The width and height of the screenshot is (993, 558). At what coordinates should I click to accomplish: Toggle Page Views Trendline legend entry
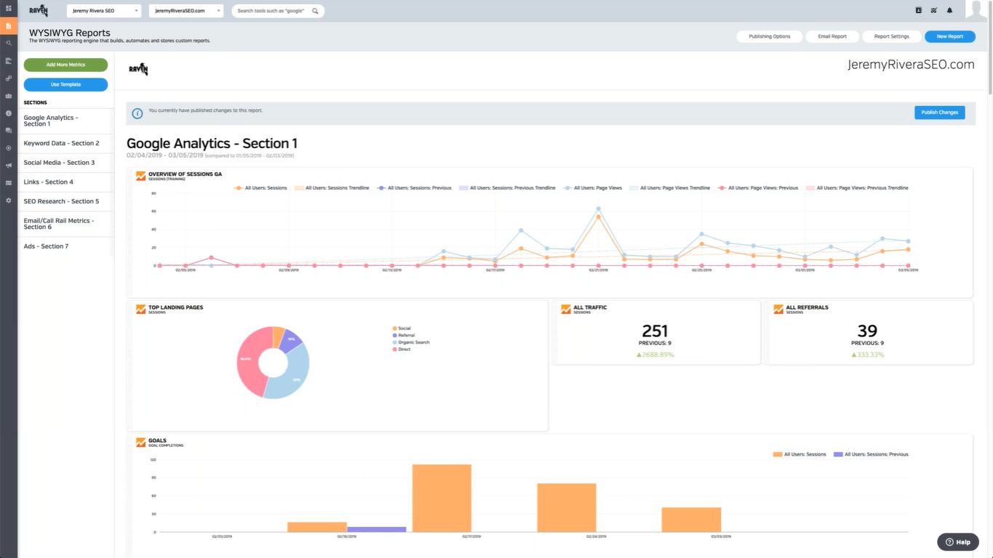(x=669, y=187)
